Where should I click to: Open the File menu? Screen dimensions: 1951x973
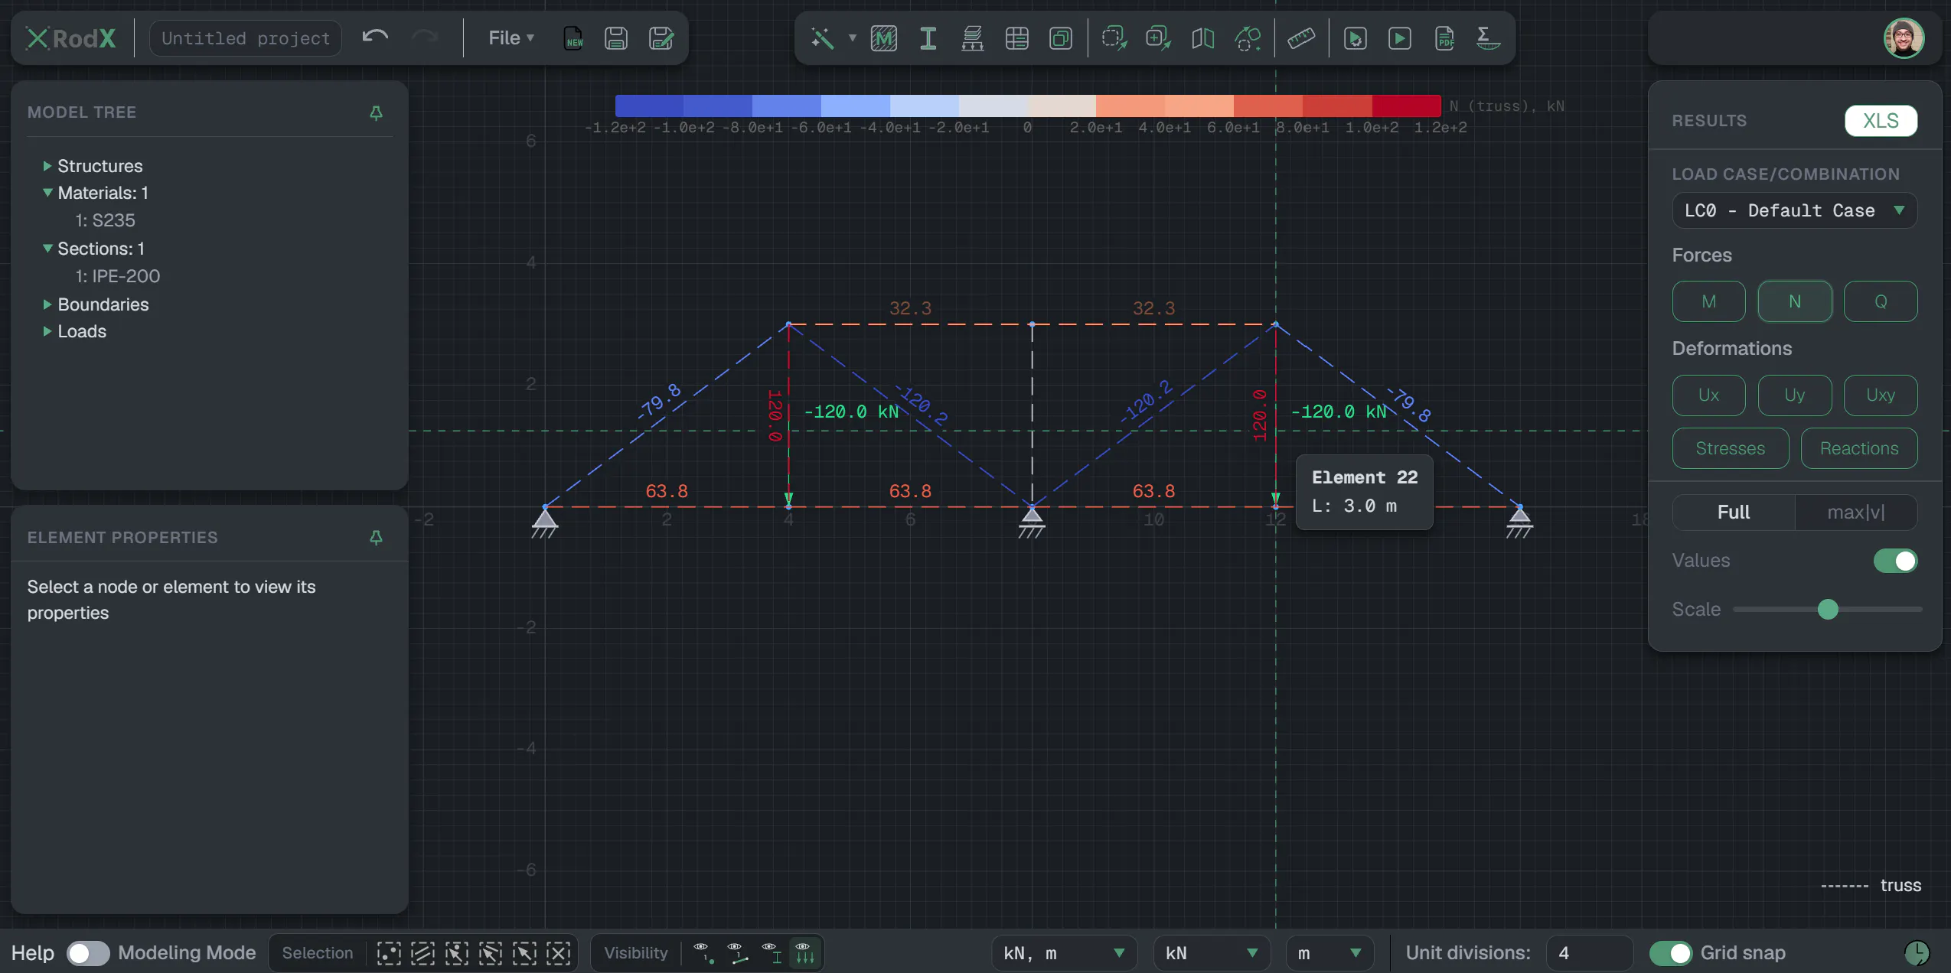pos(511,38)
